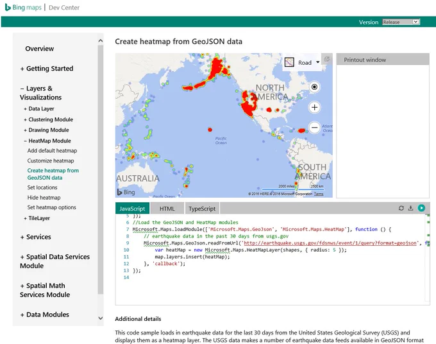Screen dimensions: 436x344
Task: Click the loadModule code line 7
Action: [262, 229]
